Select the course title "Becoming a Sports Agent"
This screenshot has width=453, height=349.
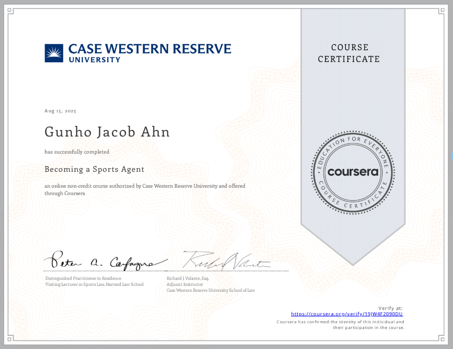pyautogui.click(x=94, y=170)
